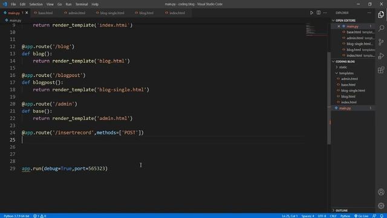Change indentation via Spaces: 4
The width and height of the screenshot is (387, 218).
tap(308, 216)
